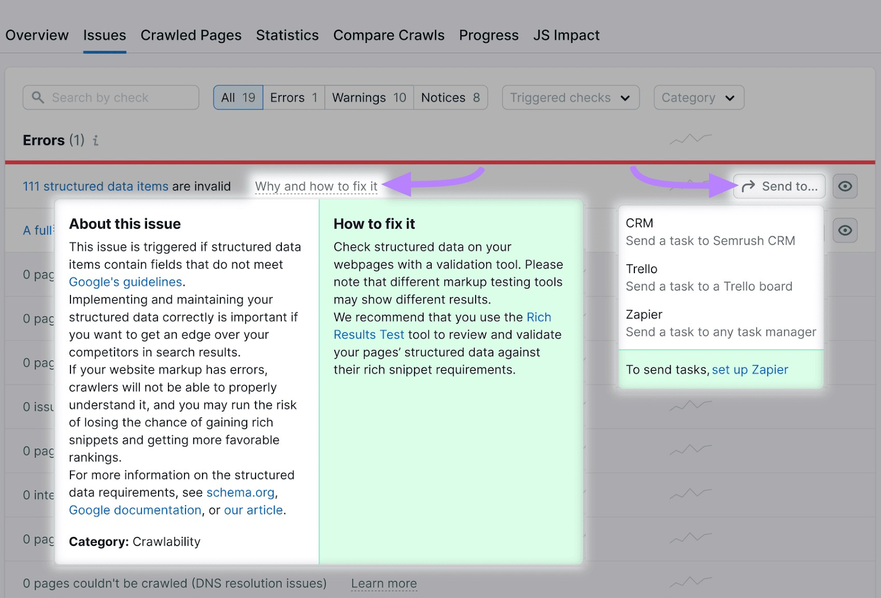Open the Triggered checks dropdown
881x598 pixels.
click(x=570, y=97)
